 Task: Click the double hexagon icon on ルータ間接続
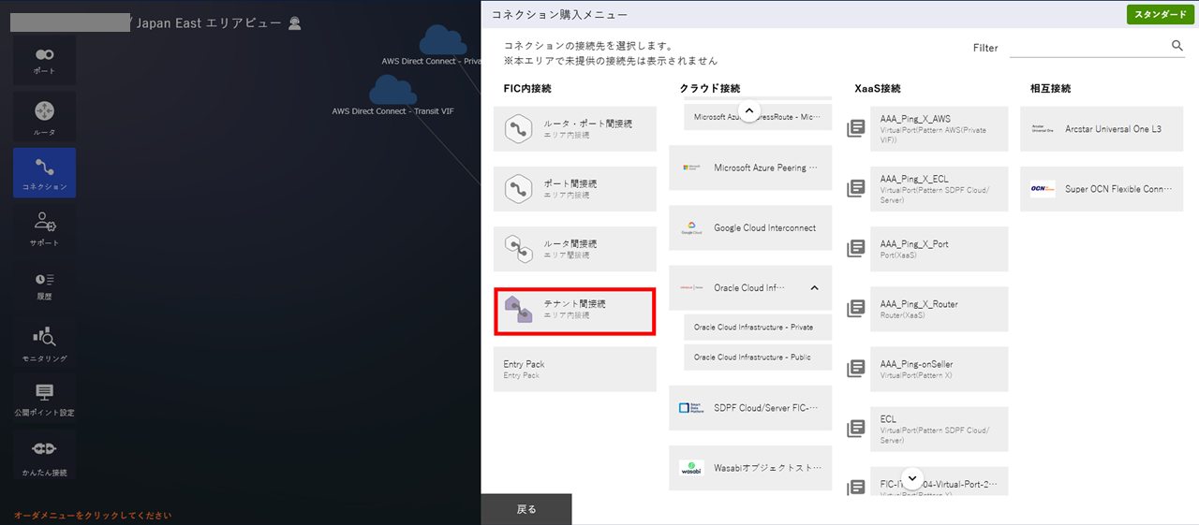[x=518, y=249]
